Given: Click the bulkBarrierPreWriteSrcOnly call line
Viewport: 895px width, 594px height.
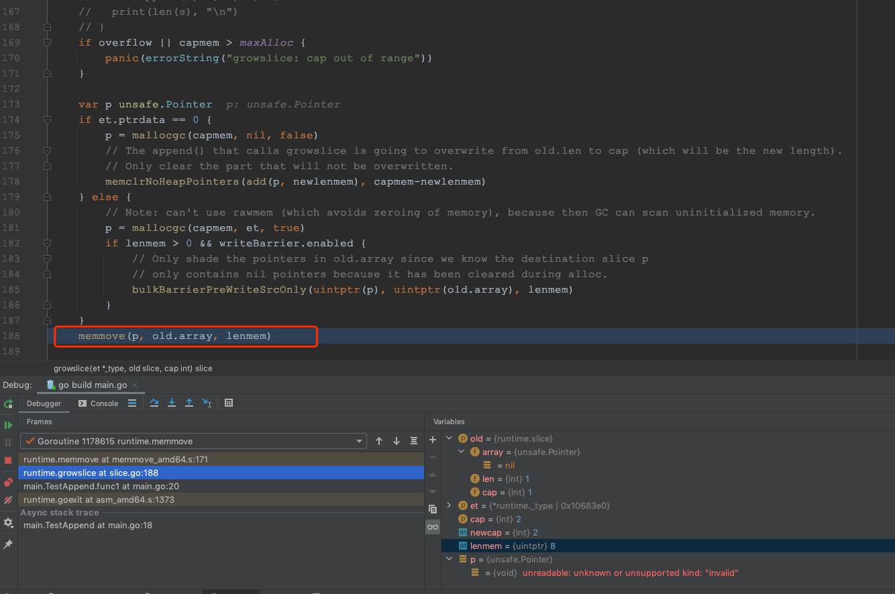Looking at the screenshot, I should pyautogui.click(x=352, y=290).
